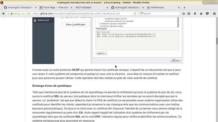This screenshot has height=122, width=218.
Task: Click the Field Value label
Action: click(x=101, y=28)
